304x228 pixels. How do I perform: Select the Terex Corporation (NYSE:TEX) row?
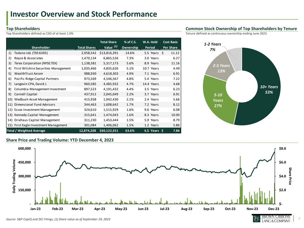click(x=94, y=63)
